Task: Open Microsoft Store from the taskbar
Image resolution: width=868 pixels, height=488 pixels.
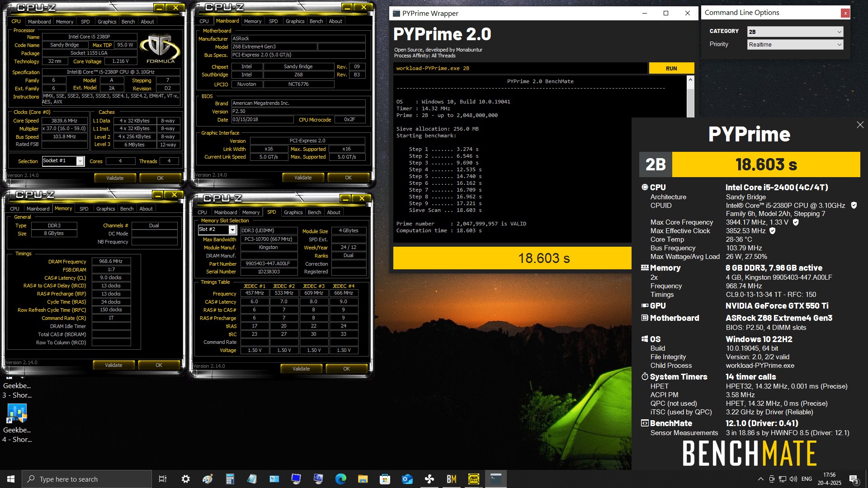Action: (385, 479)
